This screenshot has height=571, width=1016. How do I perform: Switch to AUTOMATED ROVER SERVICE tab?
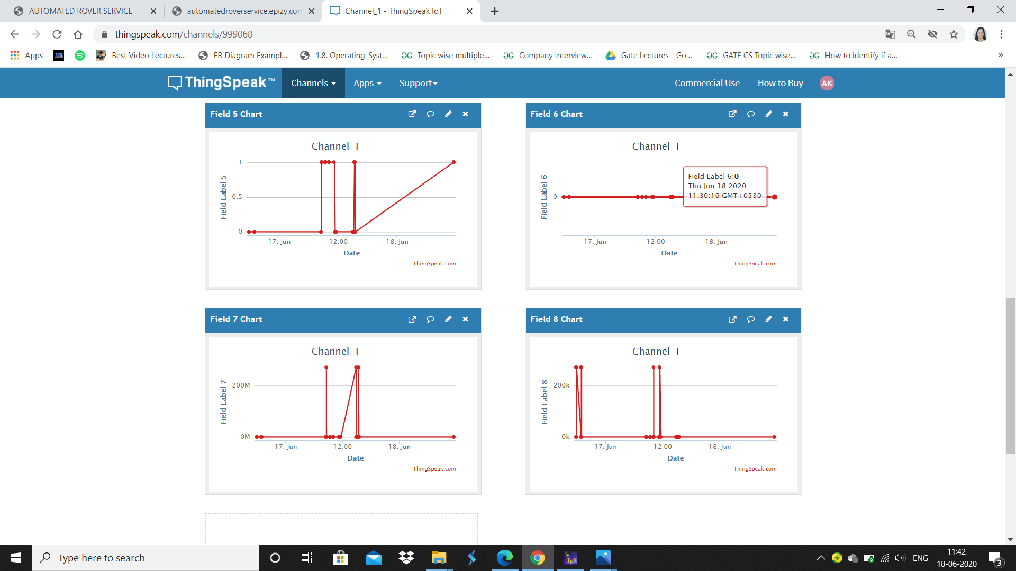pyautogui.click(x=80, y=11)
